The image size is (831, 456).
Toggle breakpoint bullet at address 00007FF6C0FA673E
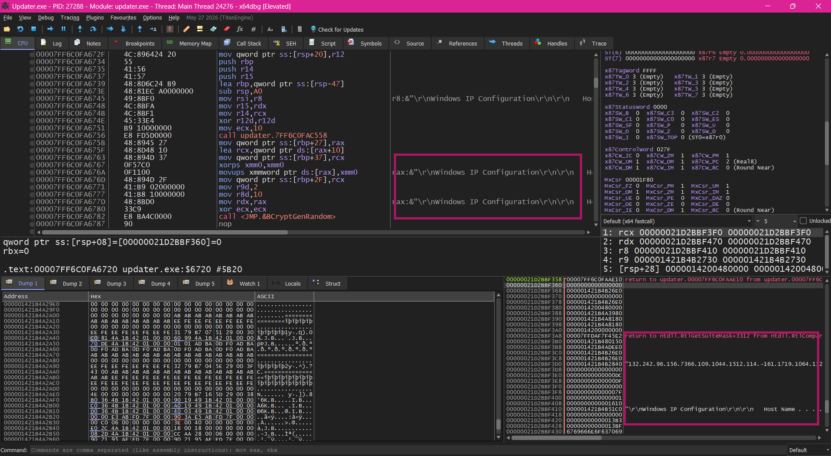(x=32, y=91)
